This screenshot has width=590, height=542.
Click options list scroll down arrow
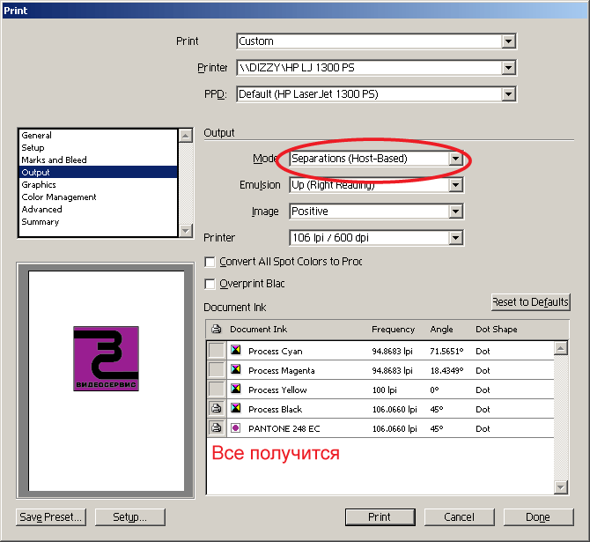186,230
